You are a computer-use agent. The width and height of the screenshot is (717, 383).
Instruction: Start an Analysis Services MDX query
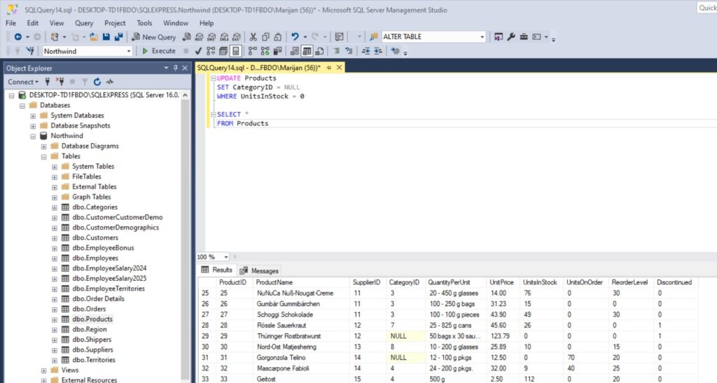point(199,37)
